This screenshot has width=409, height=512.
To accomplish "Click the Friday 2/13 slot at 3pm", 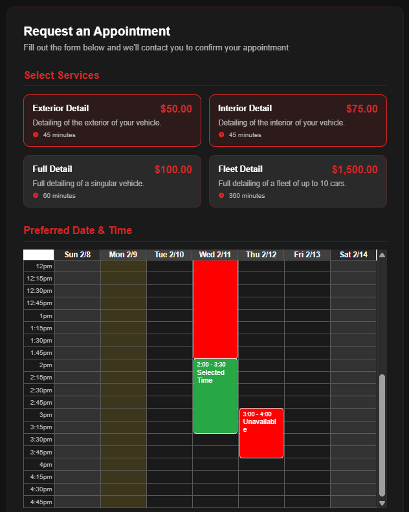I will (x=307, y=414).
